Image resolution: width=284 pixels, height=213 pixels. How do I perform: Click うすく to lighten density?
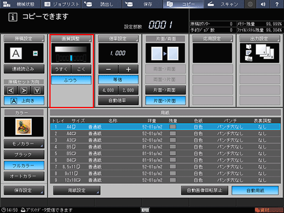(61, 69)
